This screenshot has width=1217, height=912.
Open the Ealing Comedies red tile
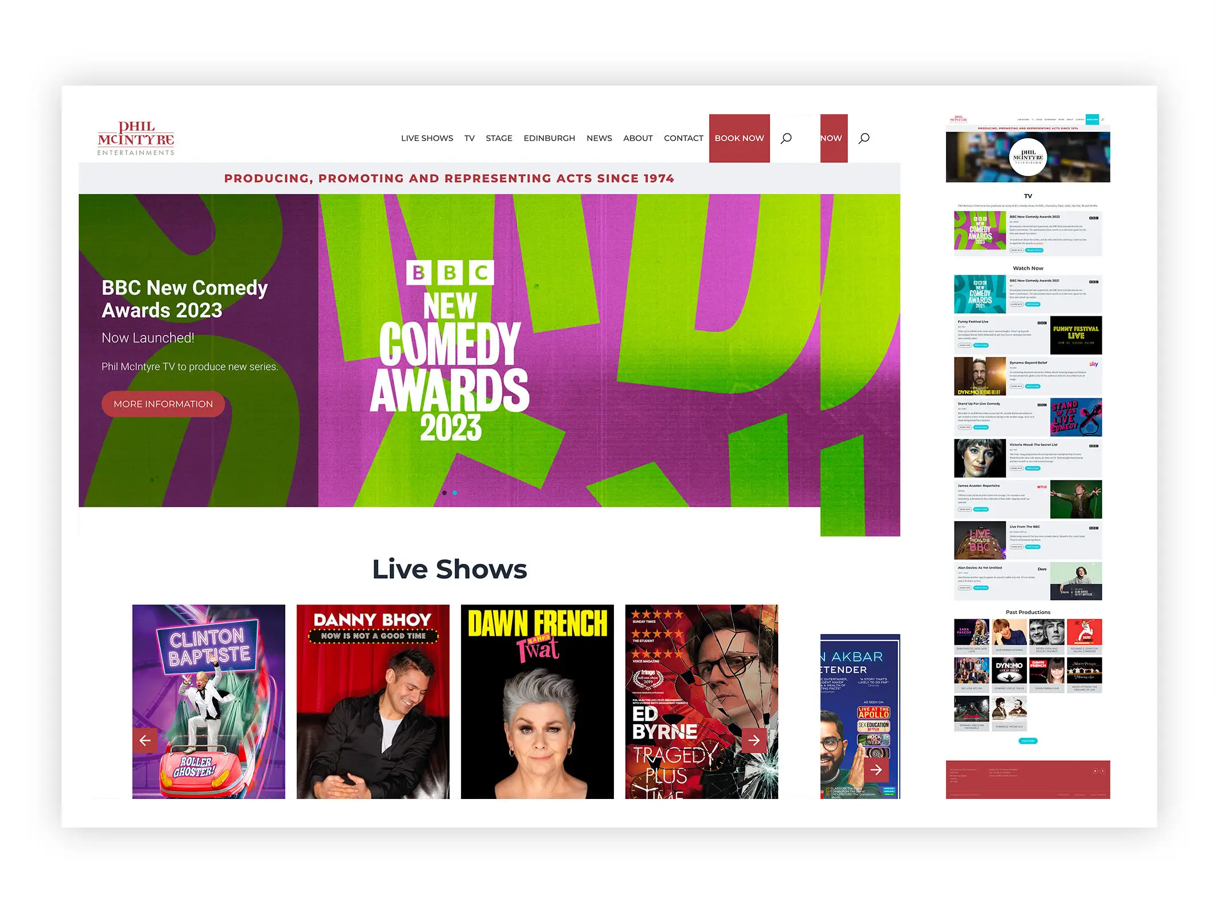click(1085, 636)
